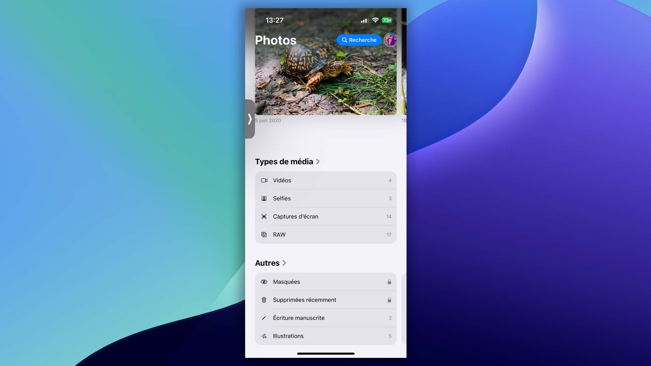Viewport: 651px width, 366px height.
Task: Open the Selfies media type section
Action: coord(325,198)
